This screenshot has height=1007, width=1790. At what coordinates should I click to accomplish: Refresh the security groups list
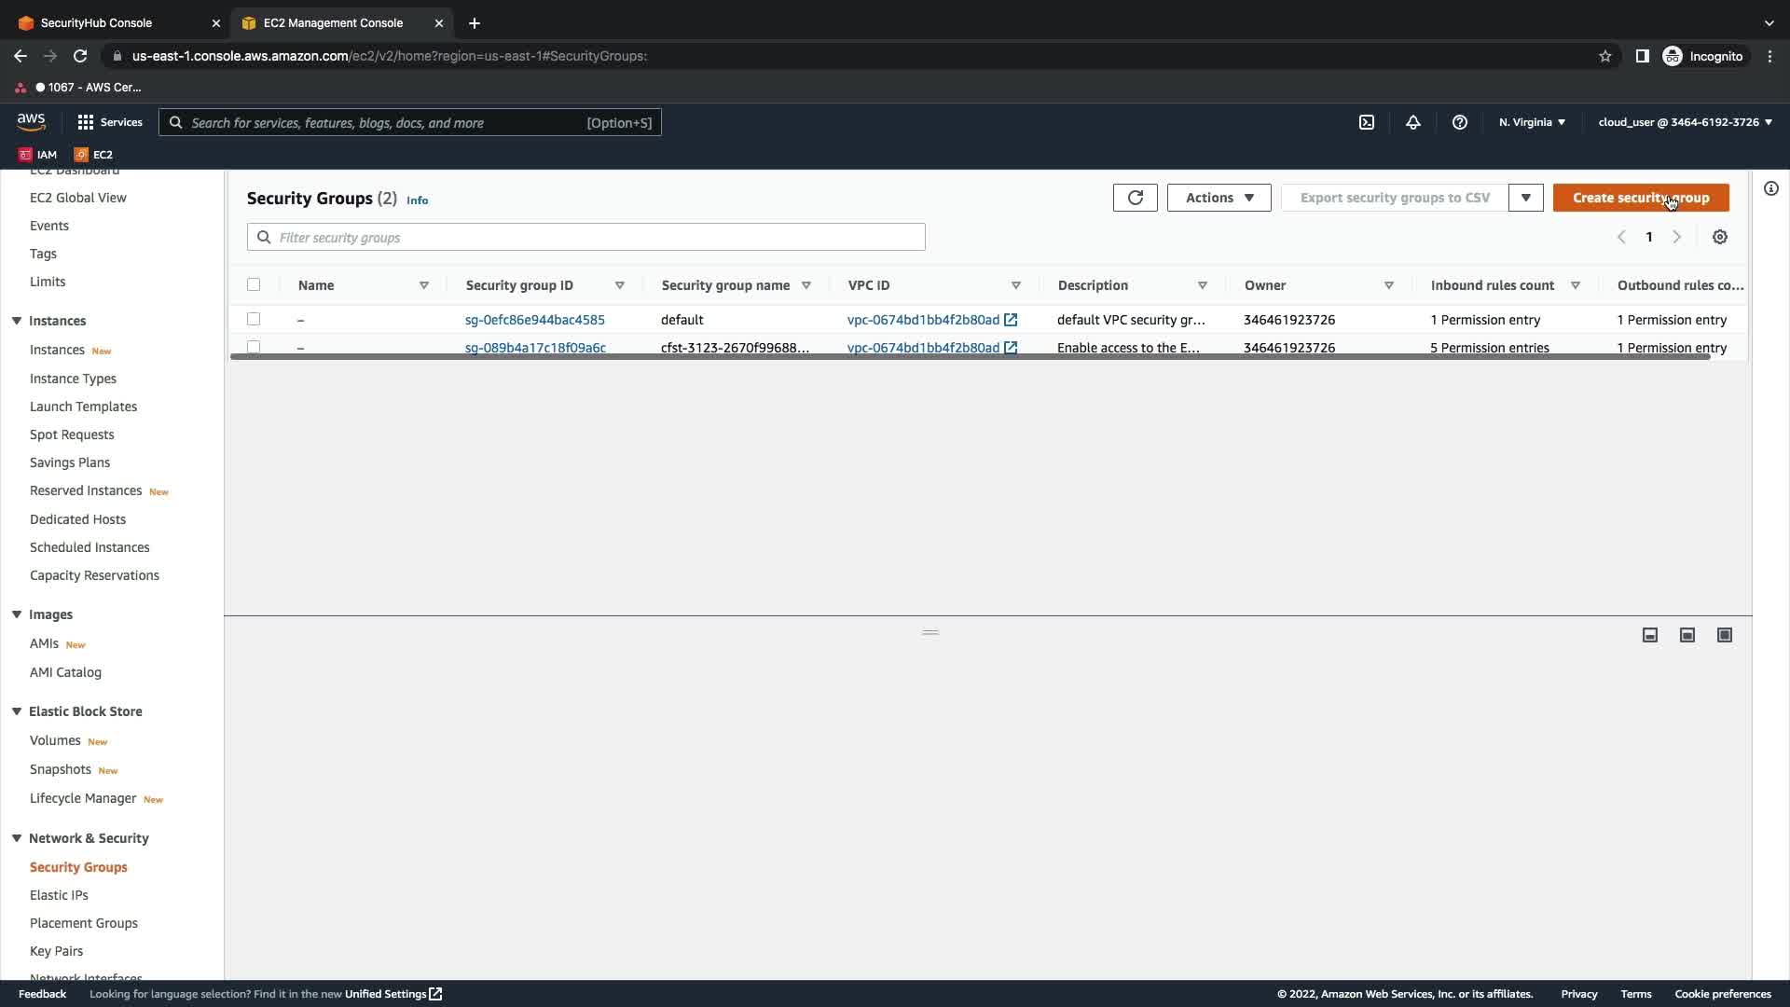pyautogui.click(x=1135, y=198)
